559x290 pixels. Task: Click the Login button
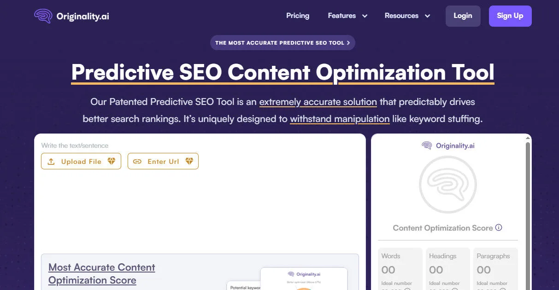tap(463, 15)
